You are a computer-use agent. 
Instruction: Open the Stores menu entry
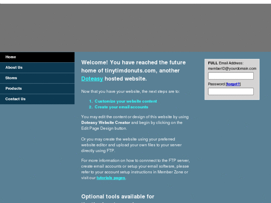tap(37, 78)
